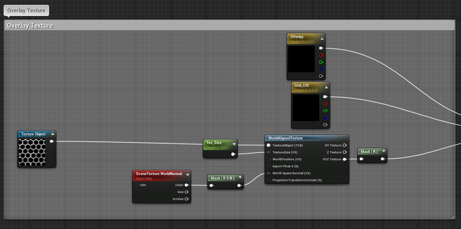
Task: Select the Grid_COl black preview thumbnail
Action: [306, 108]
